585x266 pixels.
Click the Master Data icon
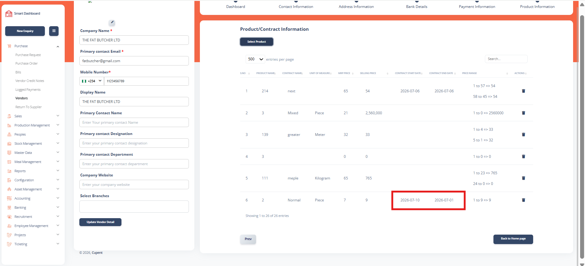coord(9,153)
